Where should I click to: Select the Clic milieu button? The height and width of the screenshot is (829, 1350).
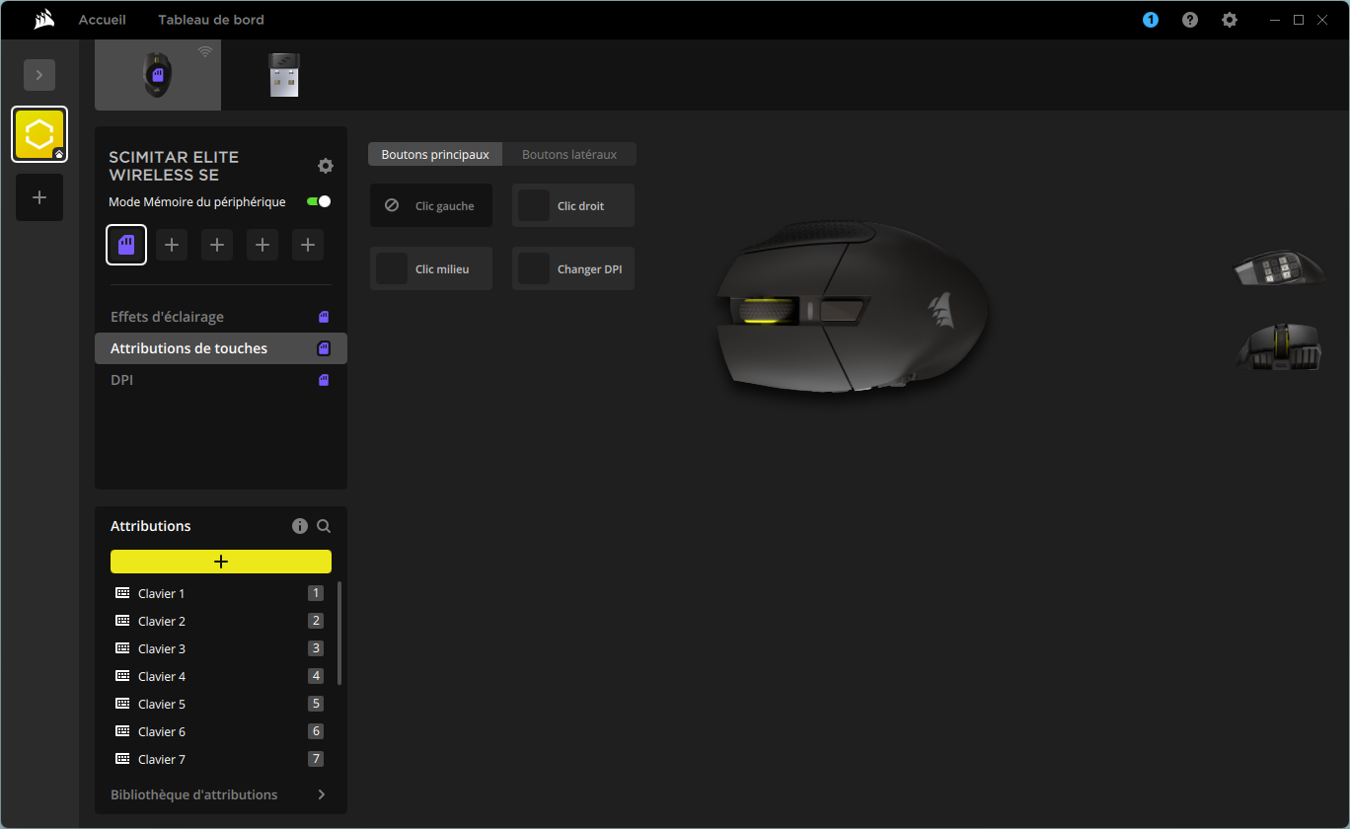(x=431, y=268)
